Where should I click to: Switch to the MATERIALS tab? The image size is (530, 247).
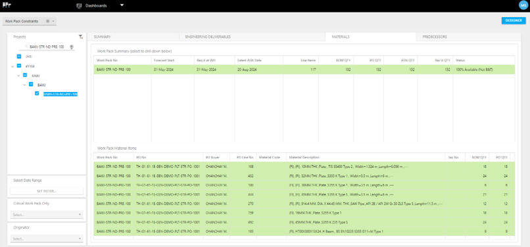pos(371,37)
